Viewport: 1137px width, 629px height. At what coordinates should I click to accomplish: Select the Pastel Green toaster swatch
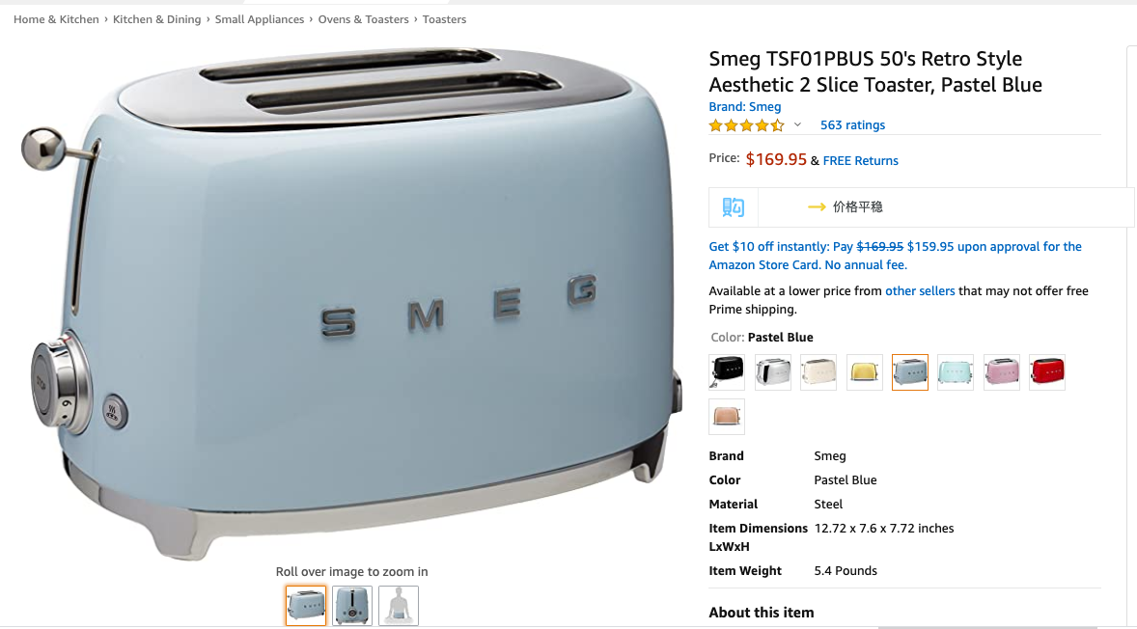tap(956, 372)
